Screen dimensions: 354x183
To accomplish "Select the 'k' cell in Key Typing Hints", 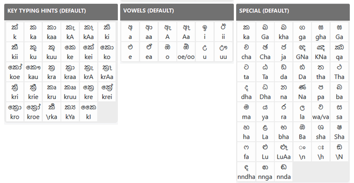I will point(15,32).
